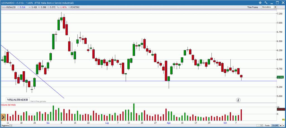
Task: Click the 'Volume del titolo' label
Action: point(8,105)
